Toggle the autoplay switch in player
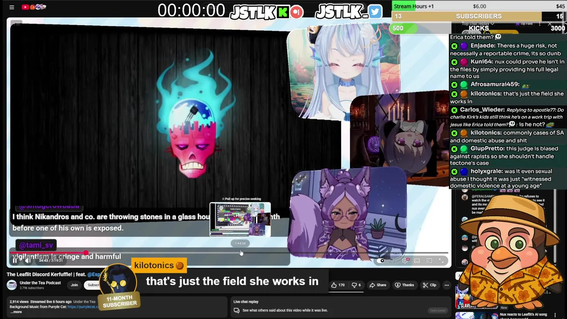 pos(381,261)
